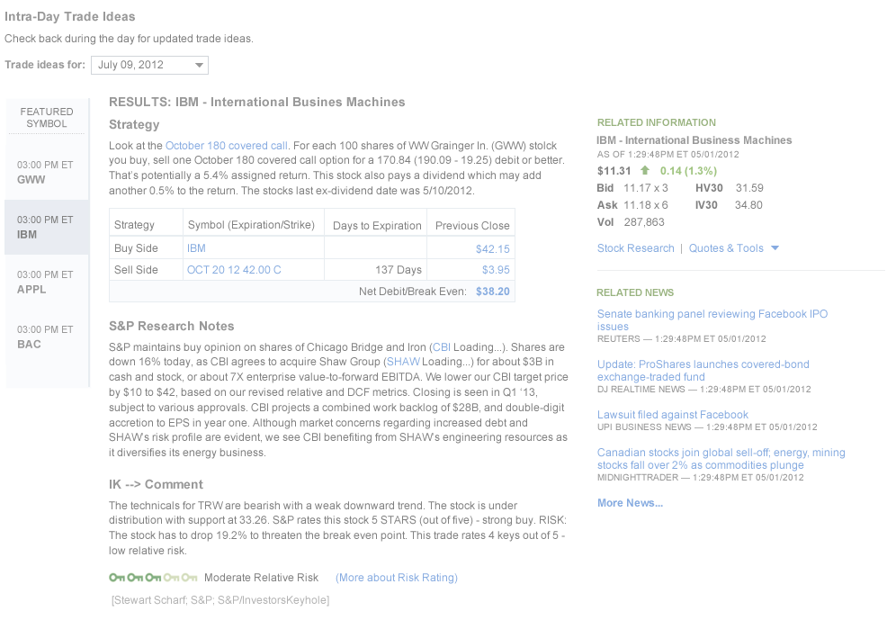Screen dimensions: 887x629
Task: Click the More News link
Action: click(630, 503)
